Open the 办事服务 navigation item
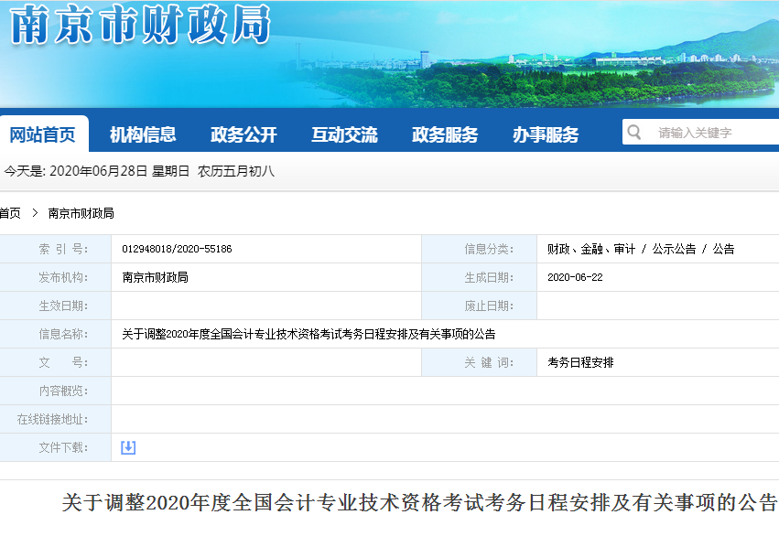779x547 pixels. click(546, 134)
